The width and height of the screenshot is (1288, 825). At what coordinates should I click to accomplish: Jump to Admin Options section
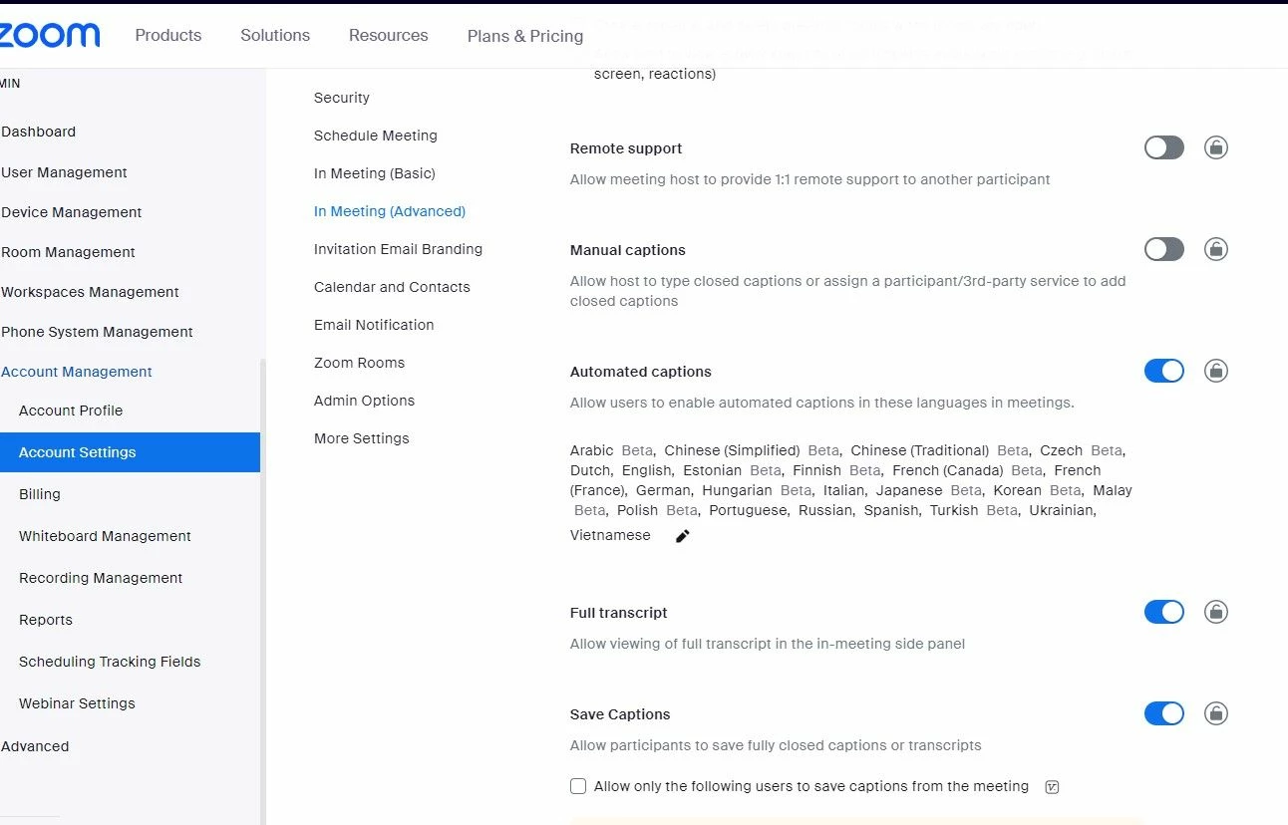point(364,401)
